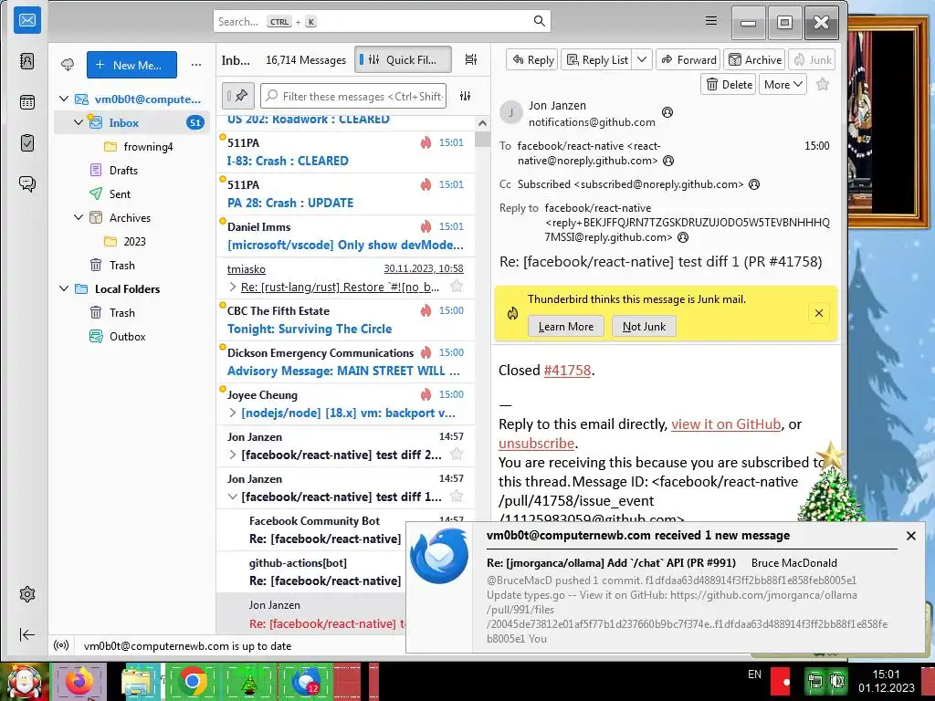Screen dimensions: 935x701
Task: Expand the rust-lang Restore thread
Action: tap(233, 287)
